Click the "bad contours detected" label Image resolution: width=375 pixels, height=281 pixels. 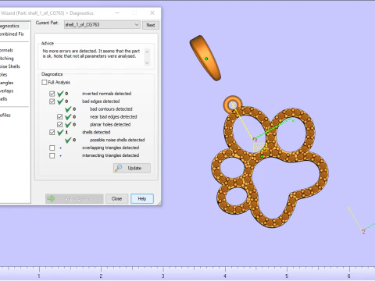coord(111,109)
